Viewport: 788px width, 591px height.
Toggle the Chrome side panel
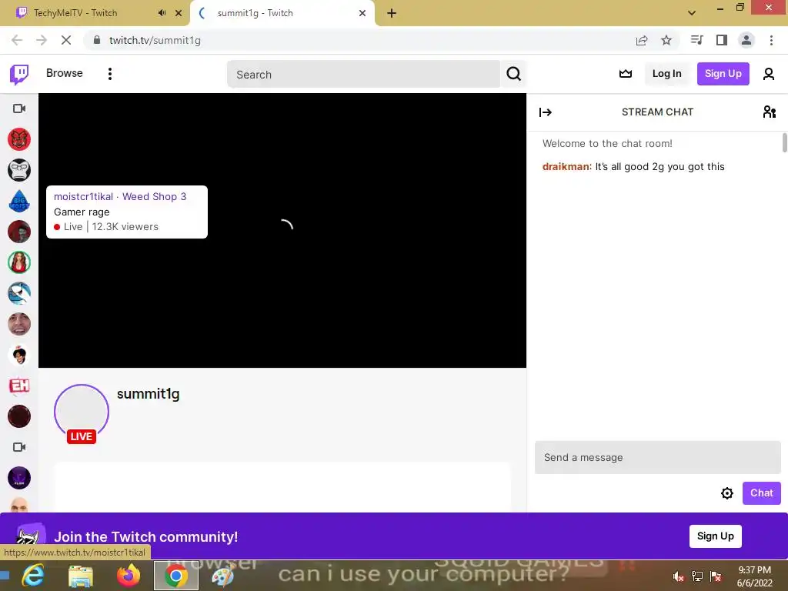722,40
